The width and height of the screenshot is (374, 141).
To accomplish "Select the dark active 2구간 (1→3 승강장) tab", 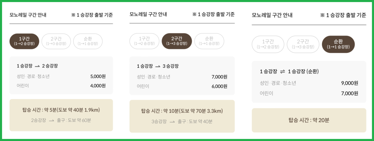I will tap(177, 41).
